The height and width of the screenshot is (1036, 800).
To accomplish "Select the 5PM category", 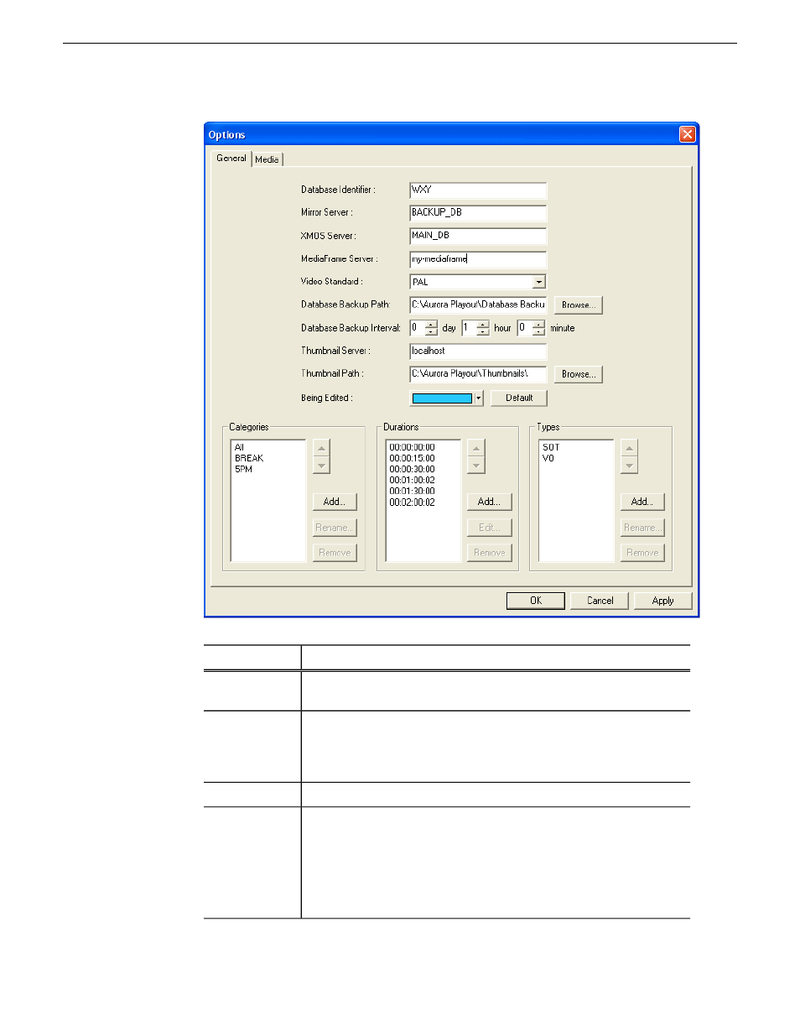I will (243, 470).
